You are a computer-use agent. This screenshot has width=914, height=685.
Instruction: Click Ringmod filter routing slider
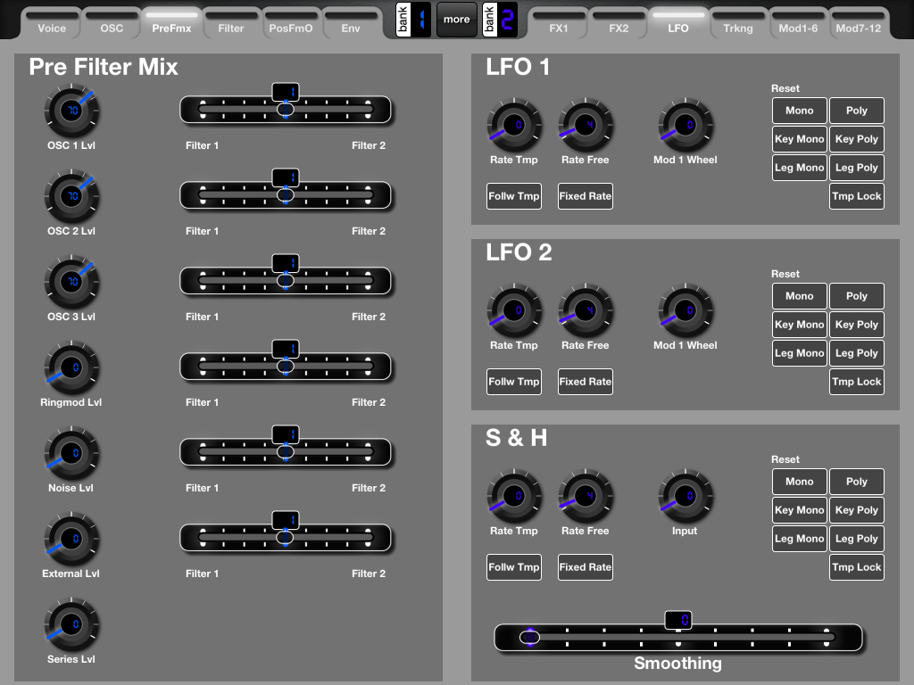point(286,367)
